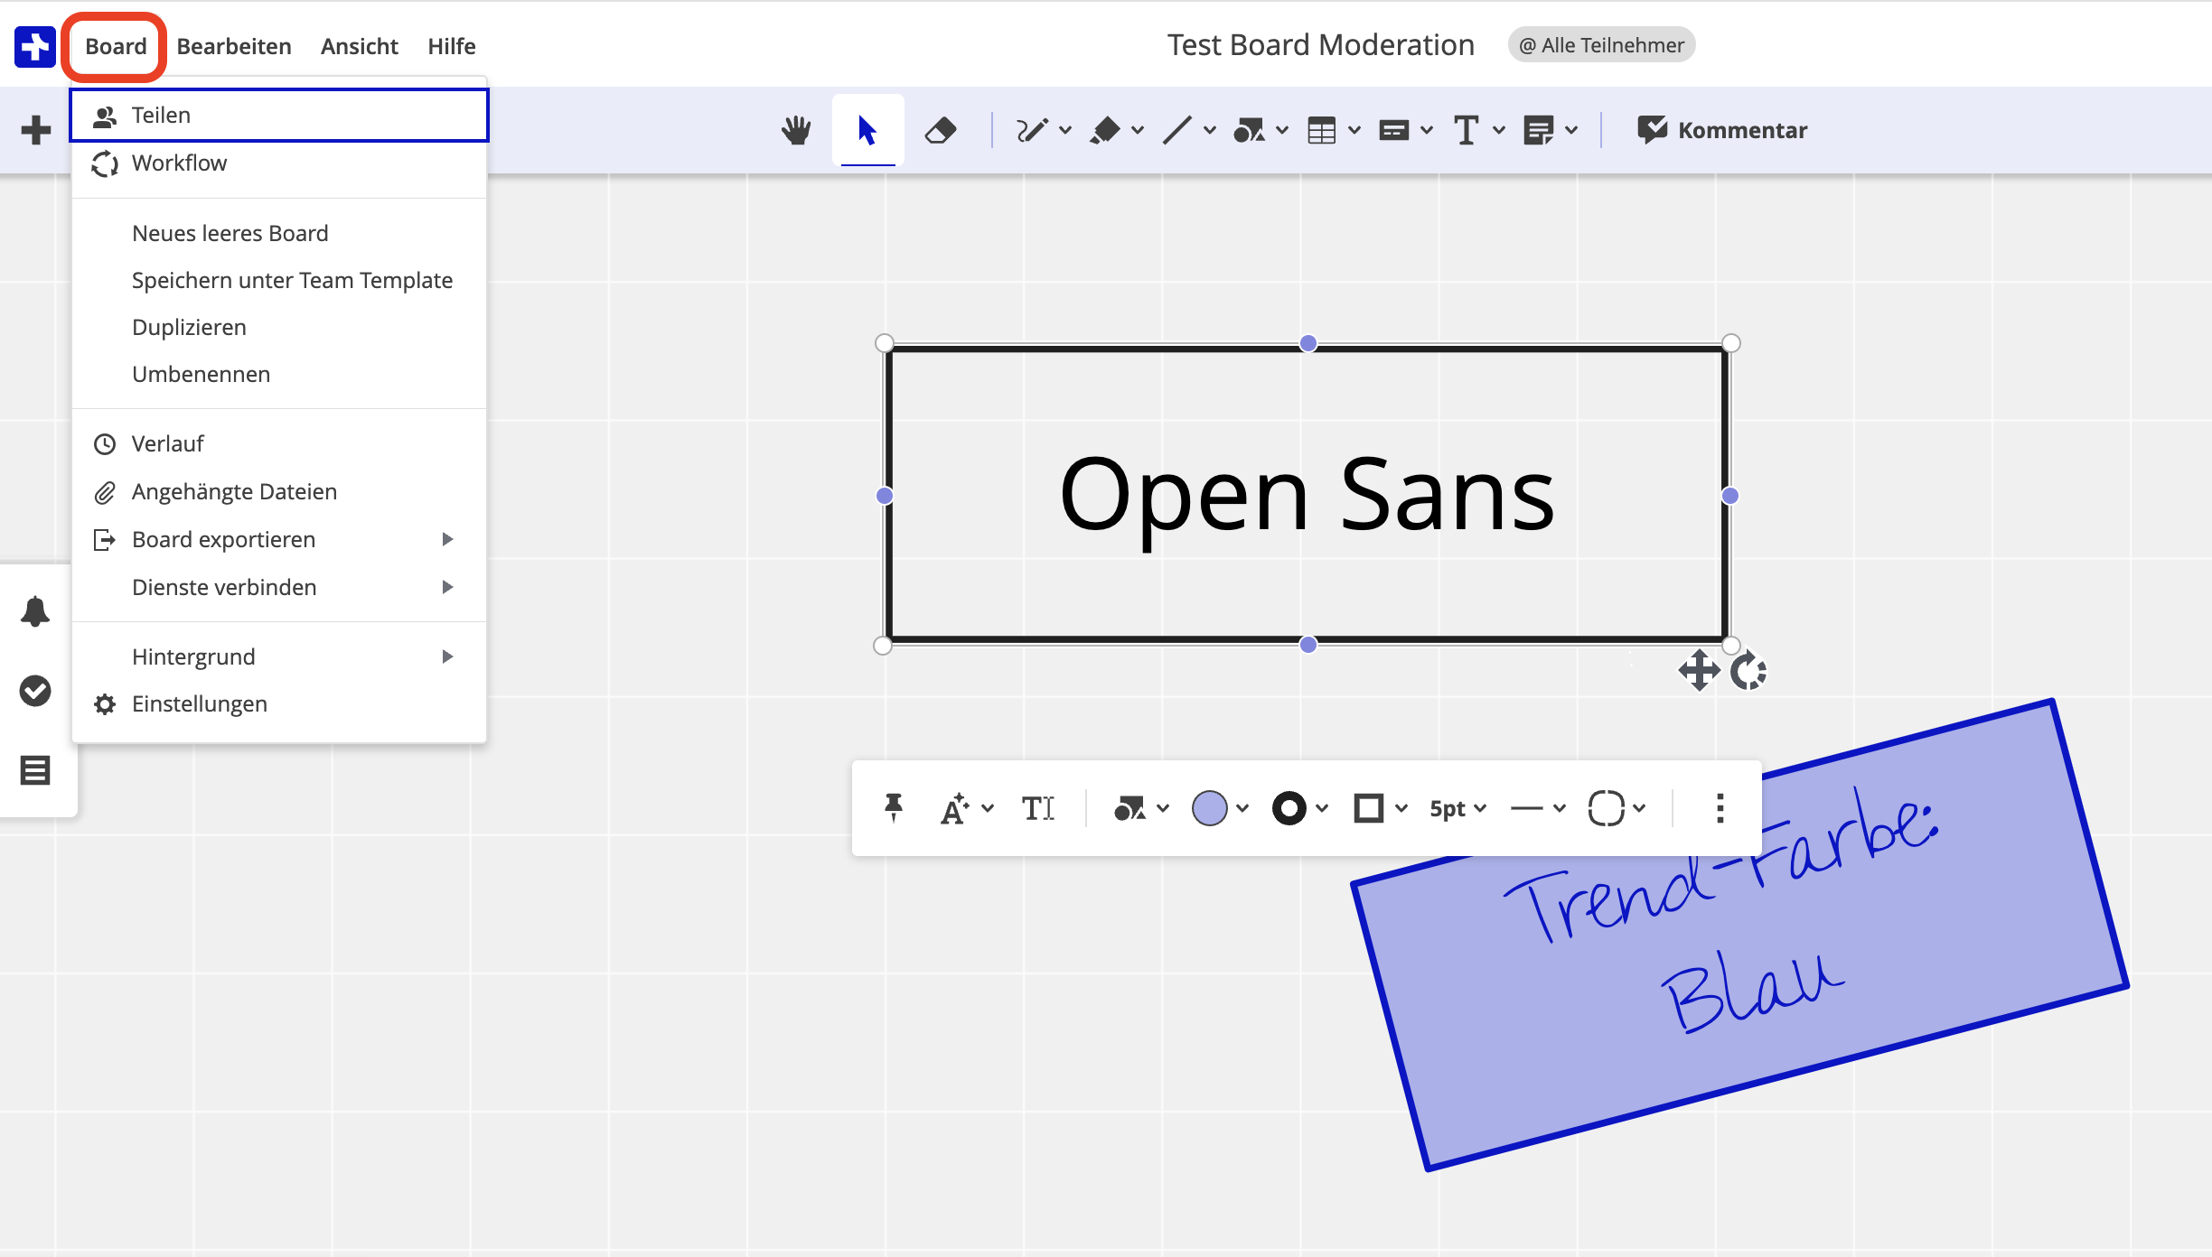Image resolution: width=2212 pixels, height=1257 pixels.
Task: Toggle the Kommentar mode
Action: (1722, 130)
